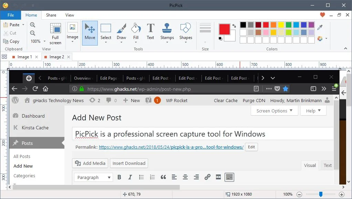352x199 pixels.
Task: Select the Move tool
Action: click(x=90, y=33)
